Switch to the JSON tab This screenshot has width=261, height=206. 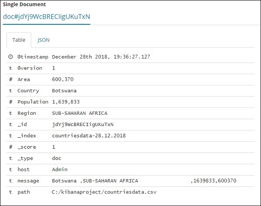[43, 40]
